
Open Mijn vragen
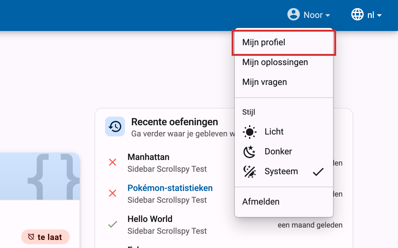tap(284, 82)
